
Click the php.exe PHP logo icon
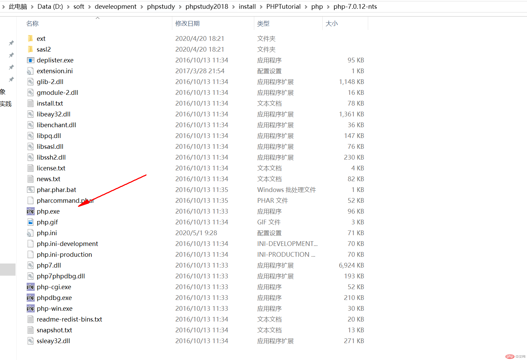pos(30,211)
